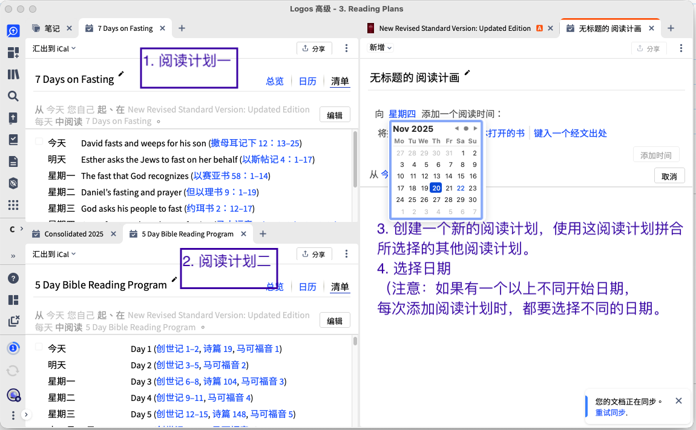Click the sync arrows icon in sidebar
The height and width of the screenshot is (430, 696).
click(x=13, y=370)
